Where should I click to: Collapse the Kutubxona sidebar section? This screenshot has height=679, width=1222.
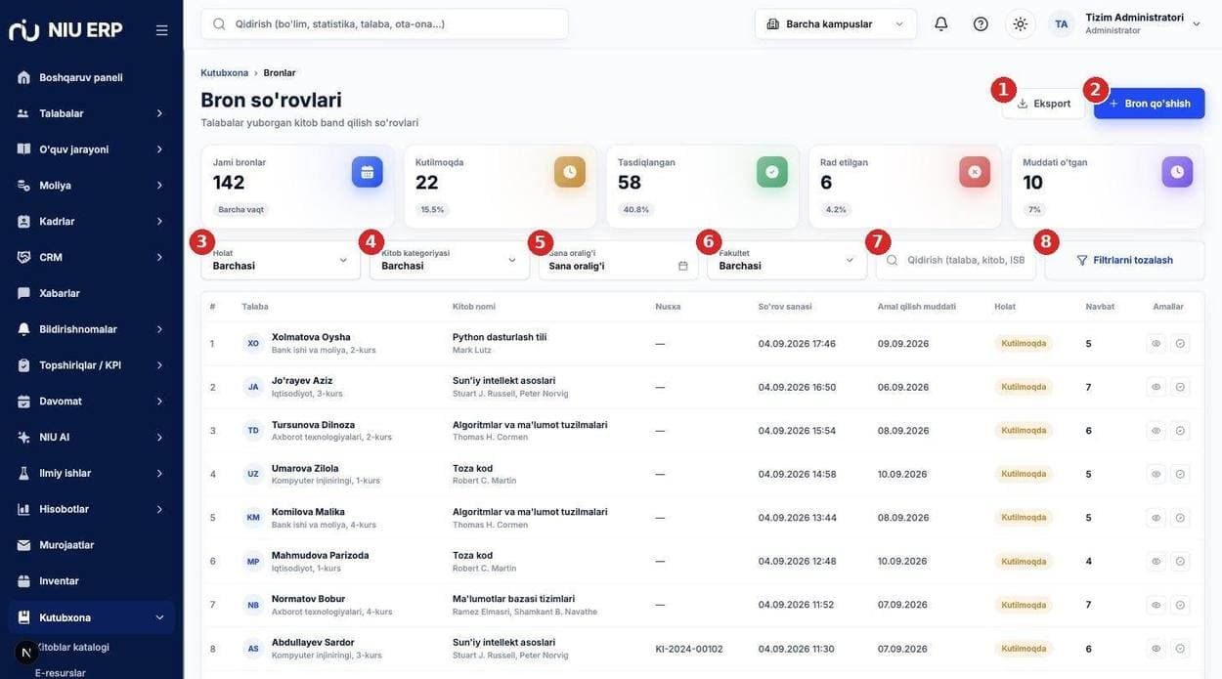pos(92,617)
